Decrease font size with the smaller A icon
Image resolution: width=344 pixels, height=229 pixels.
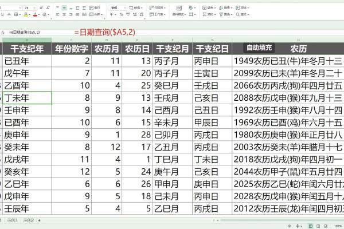pos(48,8)
